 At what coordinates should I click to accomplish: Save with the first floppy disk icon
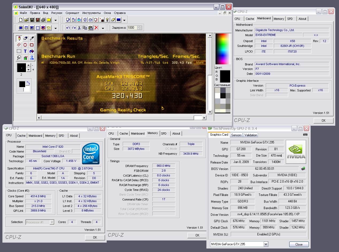[x=32, y=20]
